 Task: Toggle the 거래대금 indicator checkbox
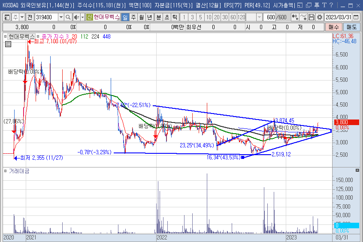tap(5, 171)
